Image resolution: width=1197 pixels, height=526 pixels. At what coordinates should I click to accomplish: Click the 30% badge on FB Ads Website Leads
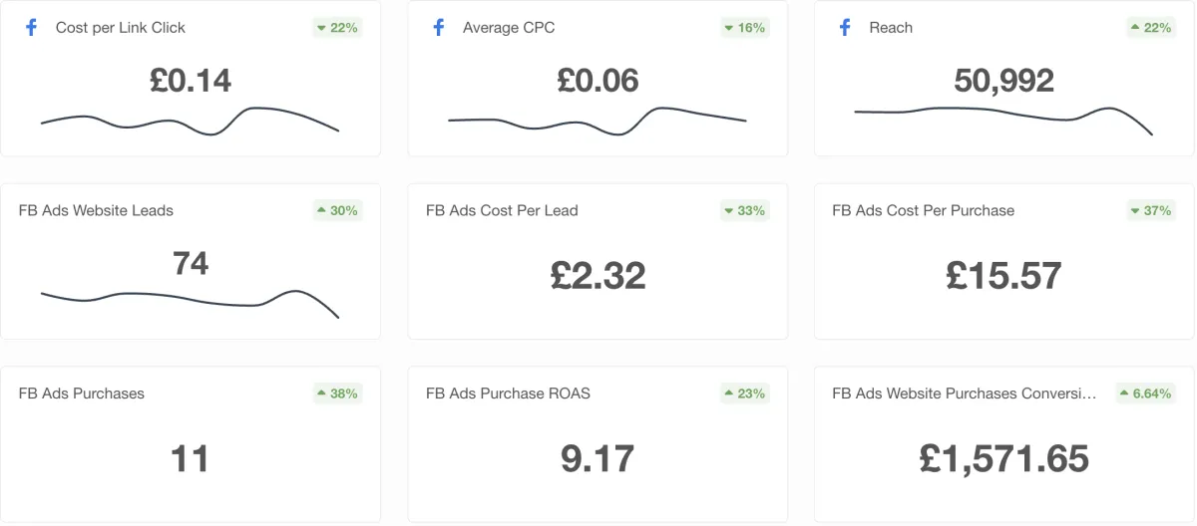337,210
